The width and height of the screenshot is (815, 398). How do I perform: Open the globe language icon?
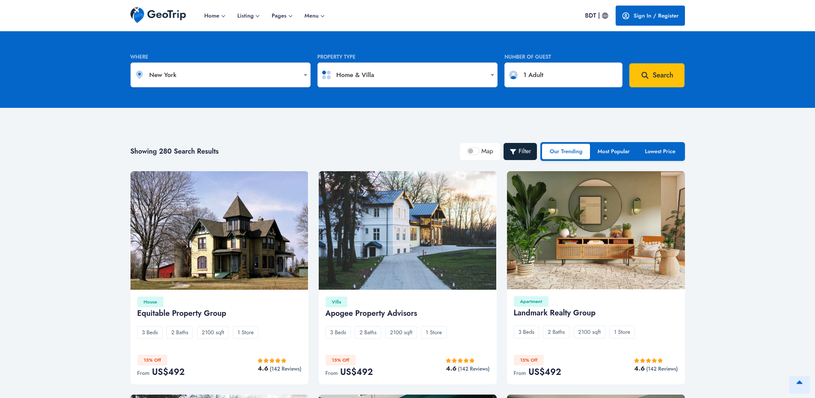click(x=605, y=15)
